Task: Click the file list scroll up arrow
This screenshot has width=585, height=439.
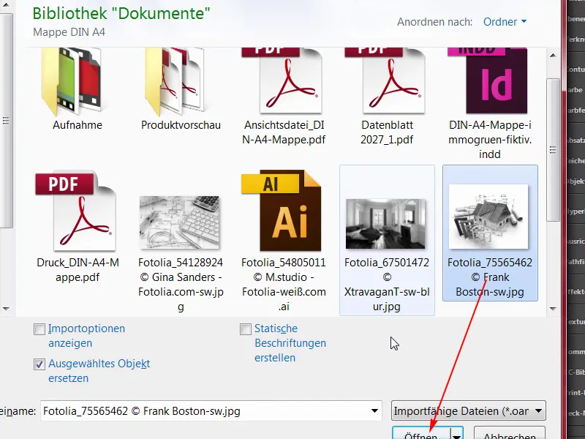Action: 554,56
